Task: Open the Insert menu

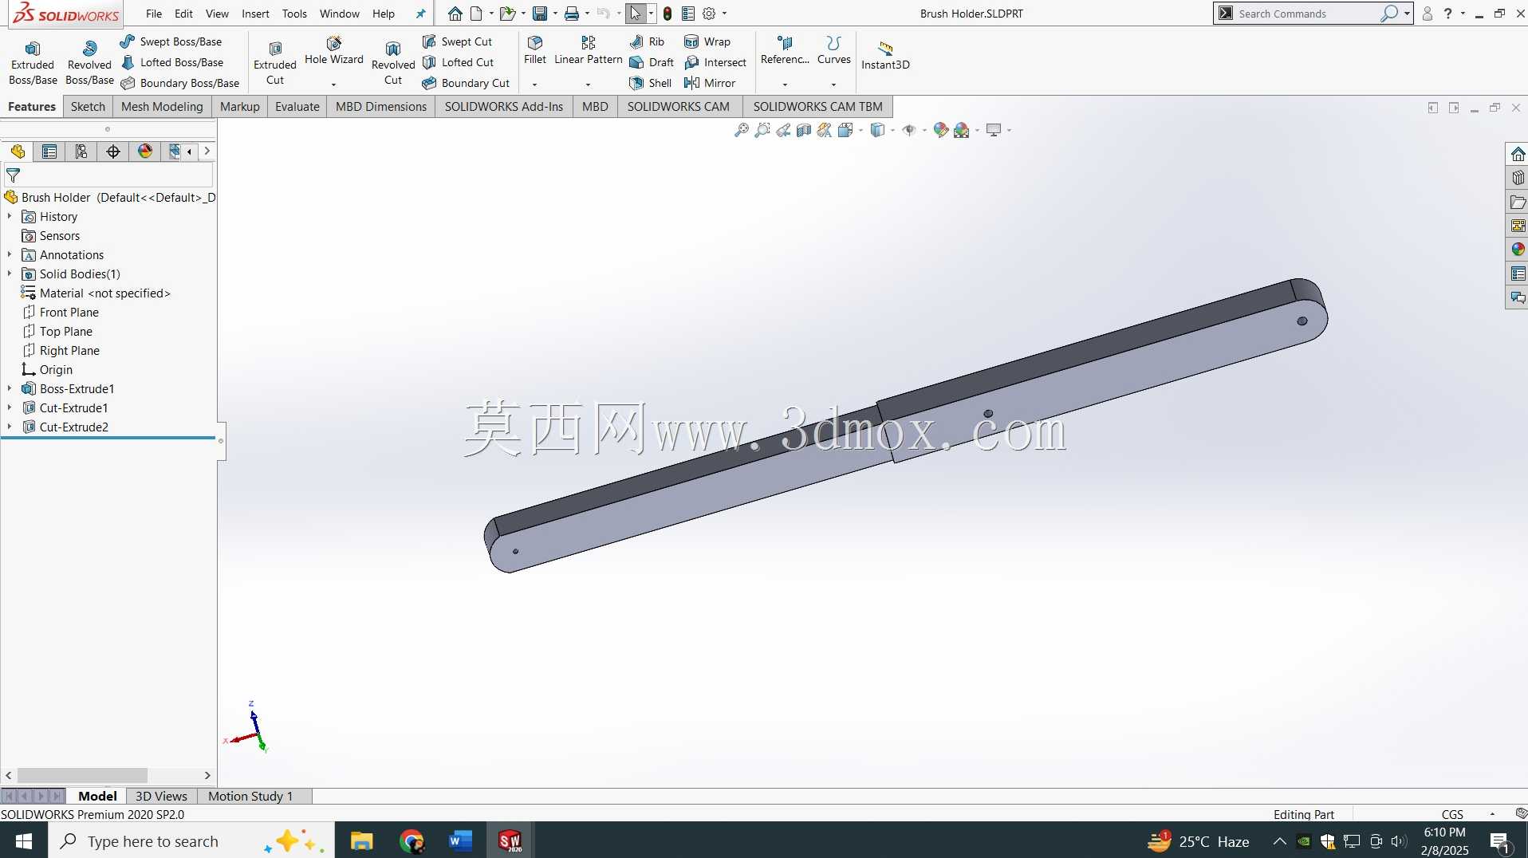Action: (255, 14)
